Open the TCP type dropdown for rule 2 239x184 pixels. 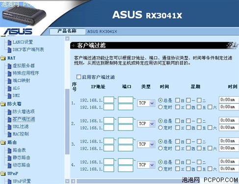(146, 124)
